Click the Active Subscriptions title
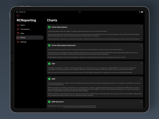159x119 pixels. 59,27
